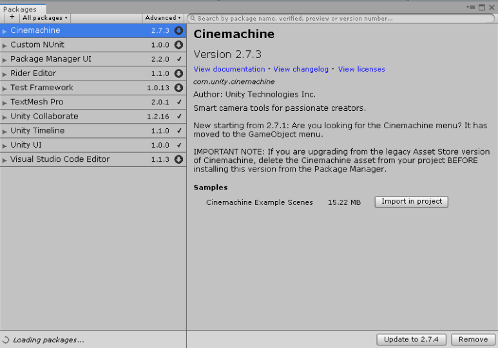Viewport: 498px width, 348px height.
Task: Expand the Test Framework package versions
Action: pyautogui.click(x=5, y=88)
